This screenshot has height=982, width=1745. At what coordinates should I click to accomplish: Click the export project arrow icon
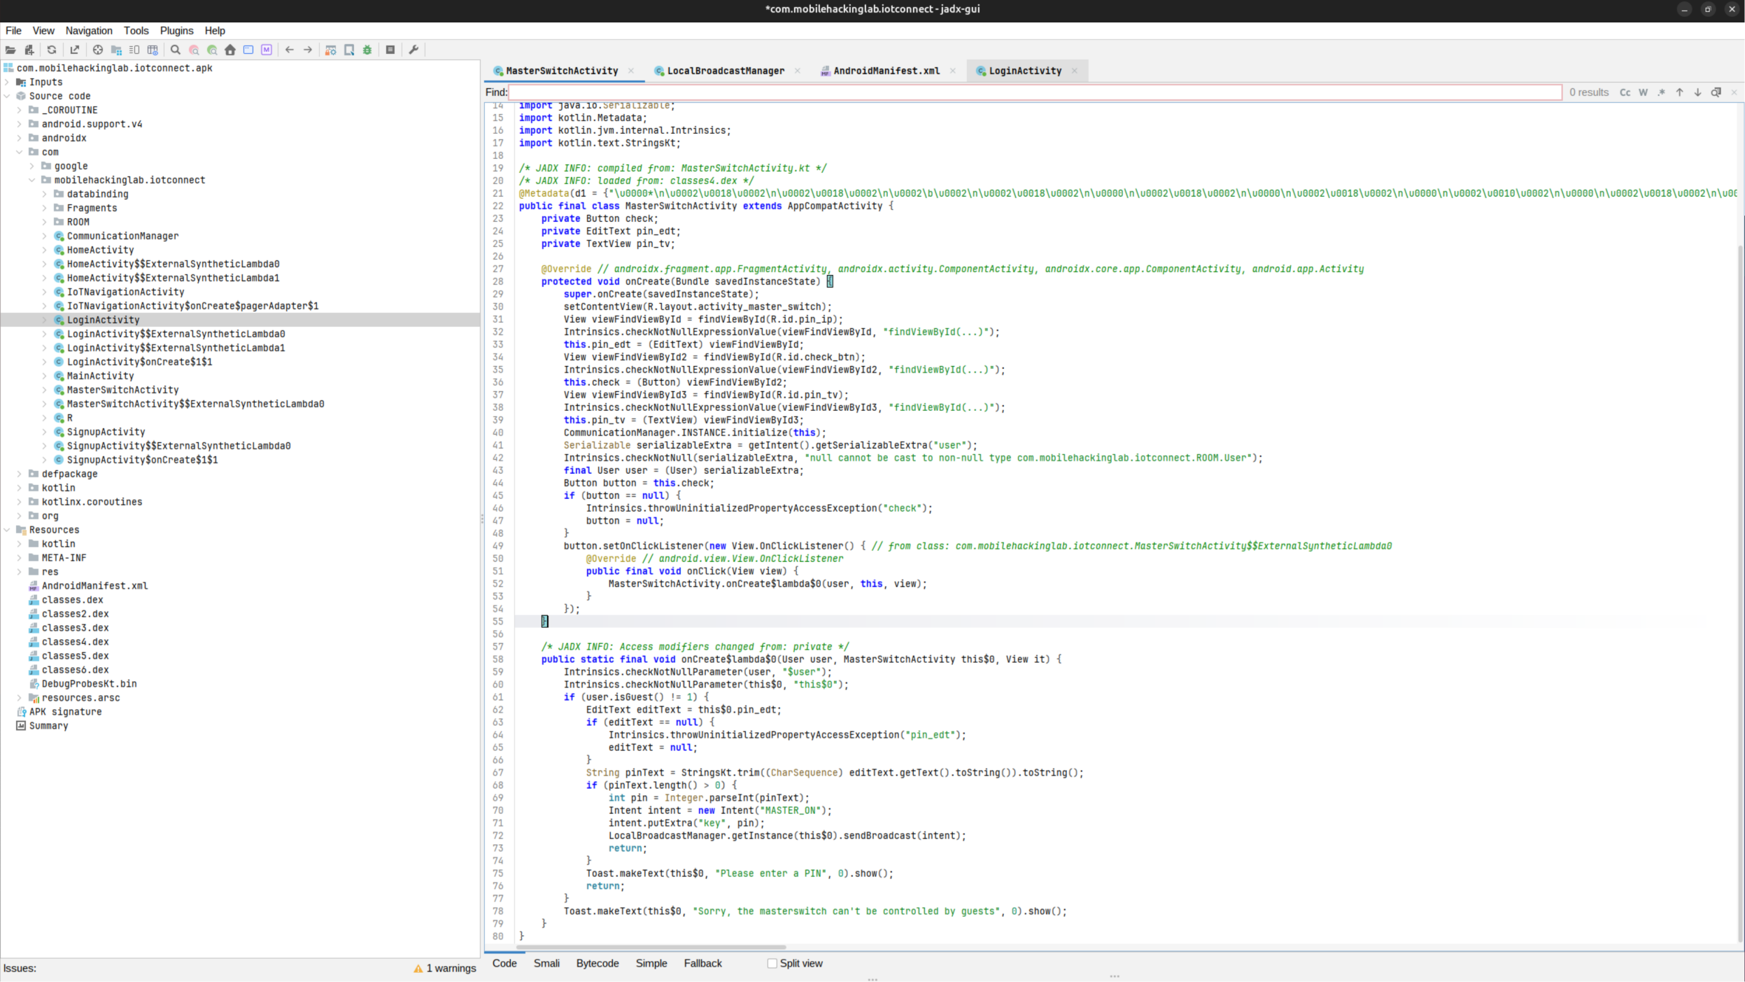[x=75, y=50]
